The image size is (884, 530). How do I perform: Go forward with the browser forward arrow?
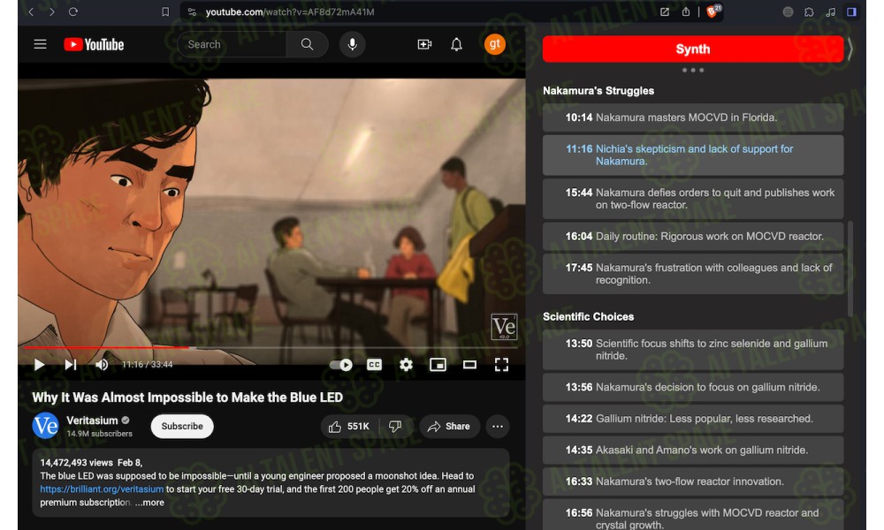pos(52,11)
